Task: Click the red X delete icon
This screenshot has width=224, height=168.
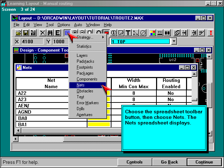Action: tap(43, 33)
